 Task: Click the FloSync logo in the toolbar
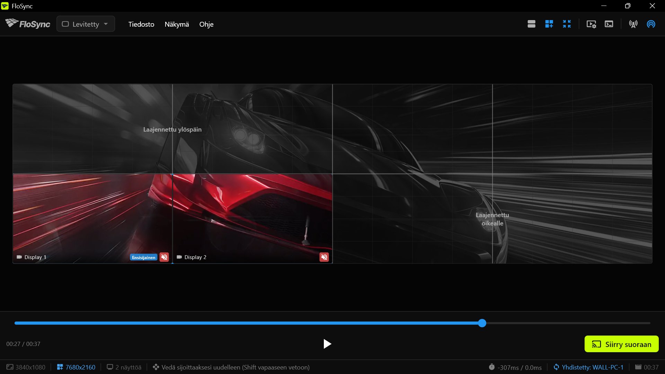point(28,24)
